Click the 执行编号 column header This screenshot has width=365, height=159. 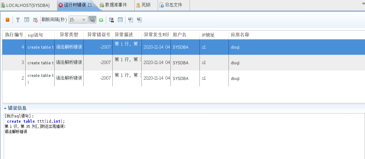click(14, 35)
